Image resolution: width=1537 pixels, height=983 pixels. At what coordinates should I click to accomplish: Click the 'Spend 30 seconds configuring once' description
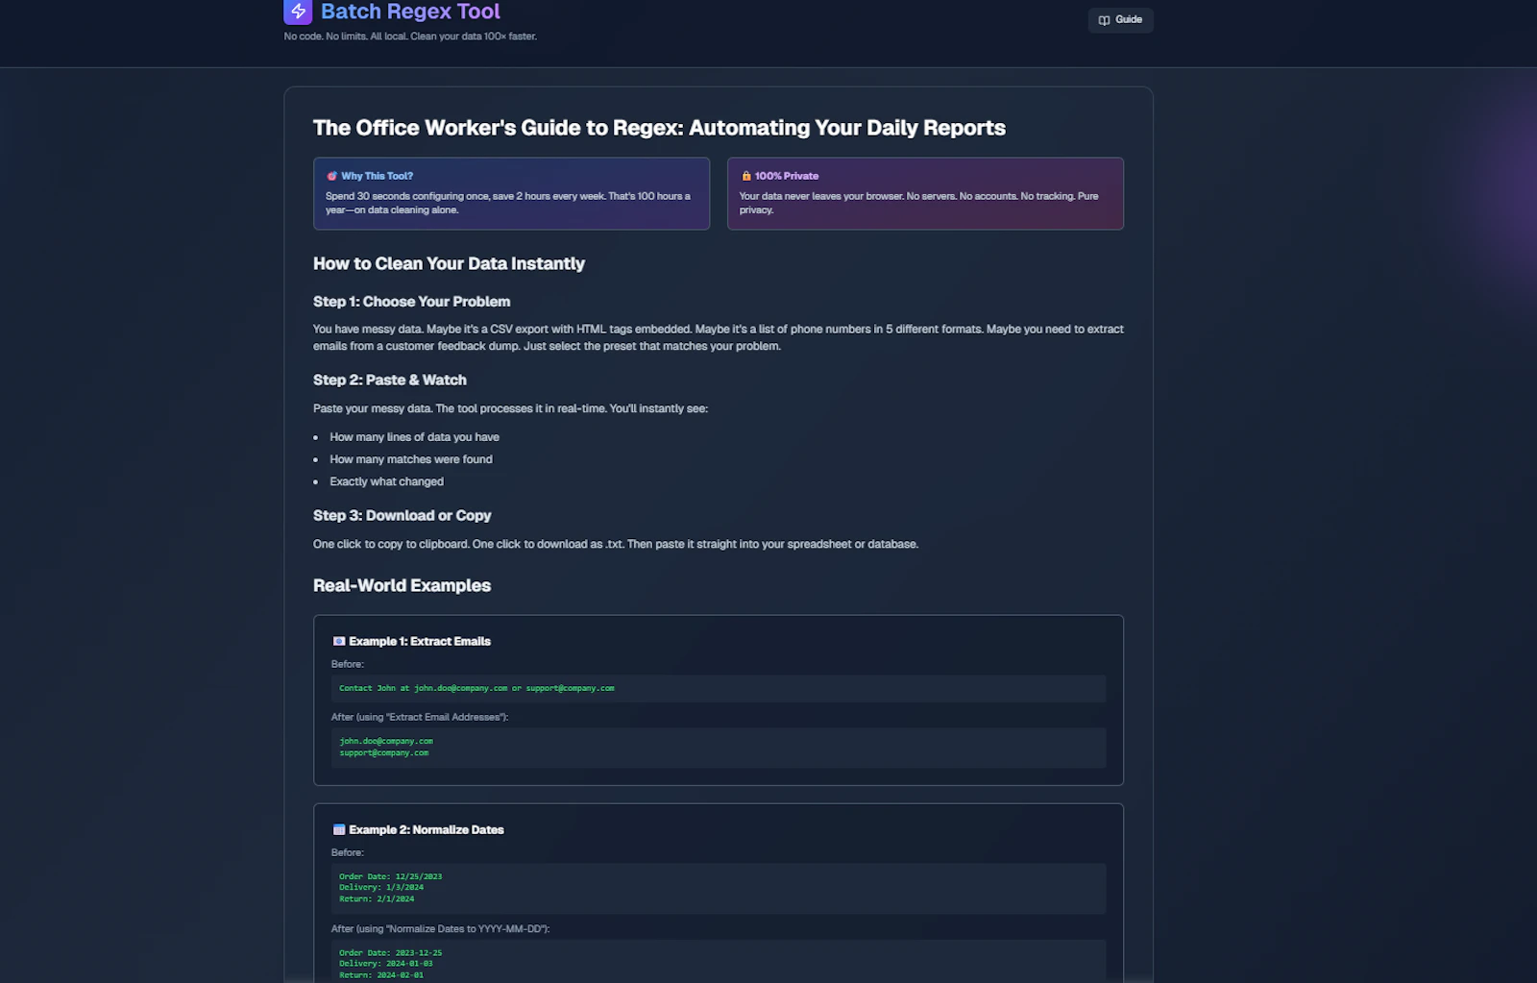coord(508,203)
